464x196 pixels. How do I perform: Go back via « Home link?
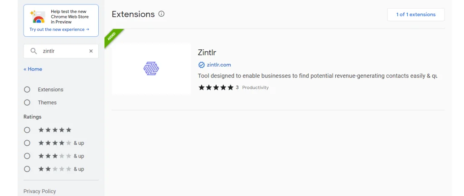click(33, 69)
